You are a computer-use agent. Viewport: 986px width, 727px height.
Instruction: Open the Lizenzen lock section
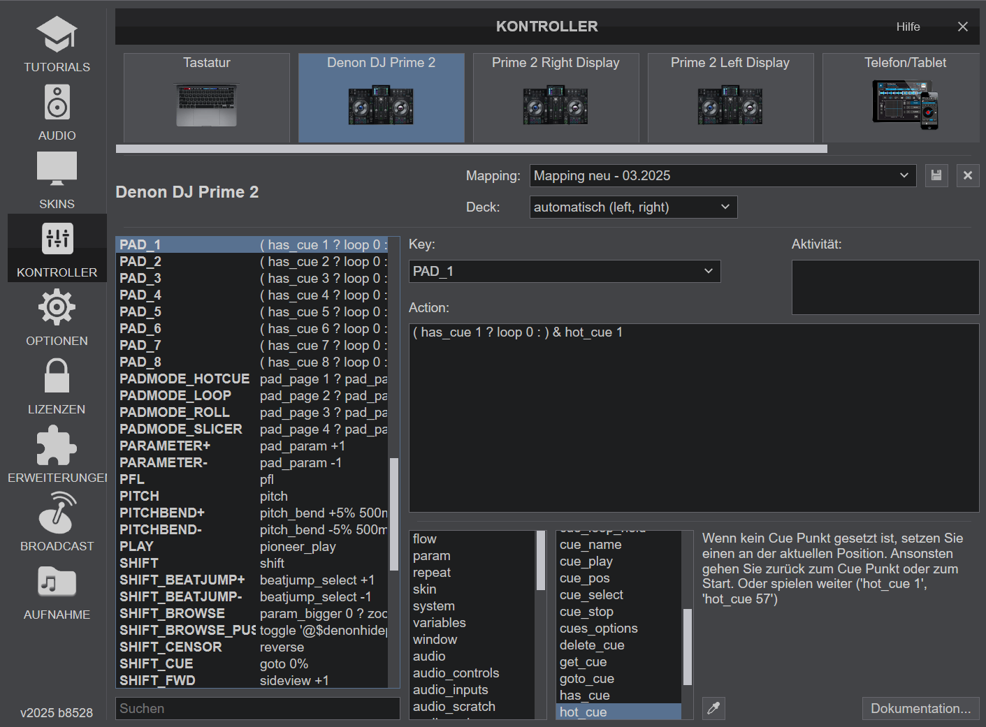point(57,385)
